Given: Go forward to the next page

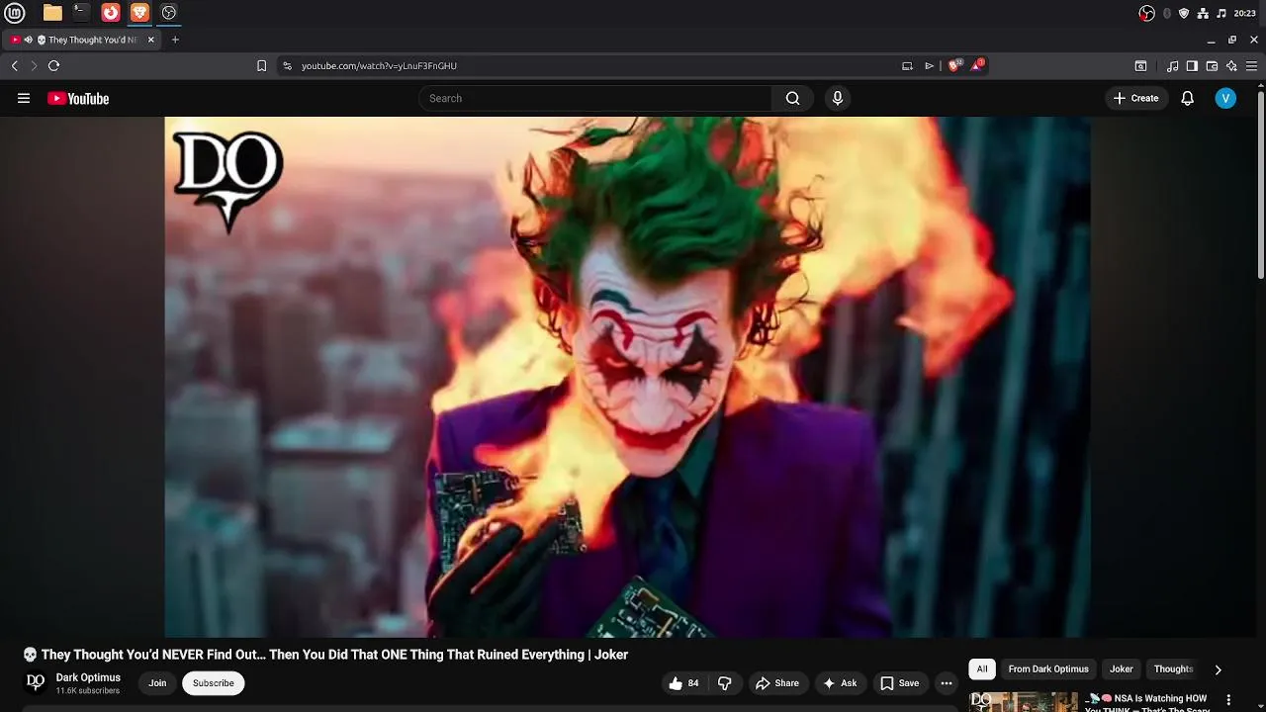Looking at the screenshot, I should coord(34,66).
